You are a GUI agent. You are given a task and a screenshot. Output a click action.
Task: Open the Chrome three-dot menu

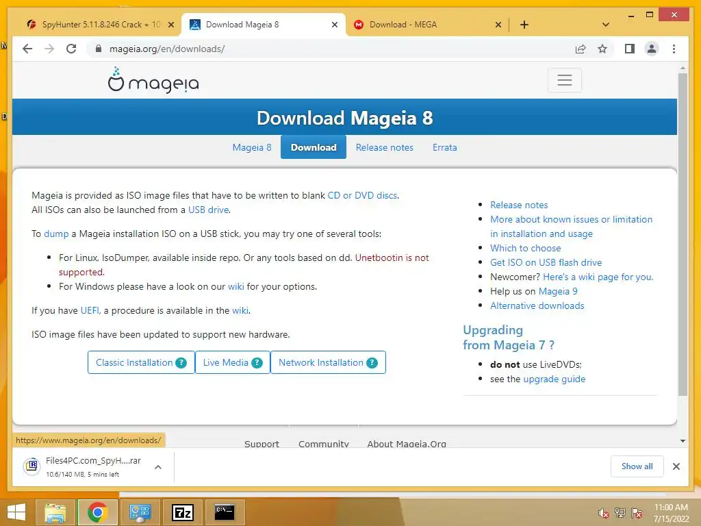[x=674, y=49]
